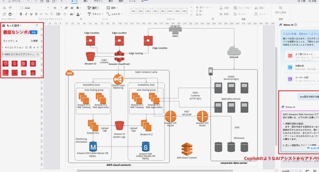The image size is (319, 172).
Task: Click the horizontal scrollbar below the canvas
Action: [x=155, y=171]
